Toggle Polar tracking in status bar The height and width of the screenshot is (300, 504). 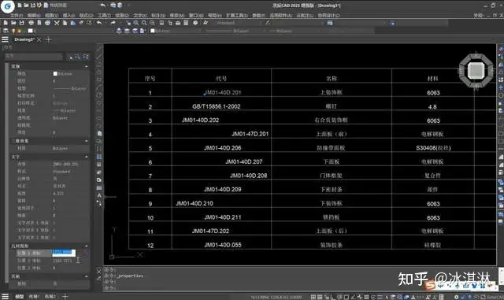(x=340, y=297)
